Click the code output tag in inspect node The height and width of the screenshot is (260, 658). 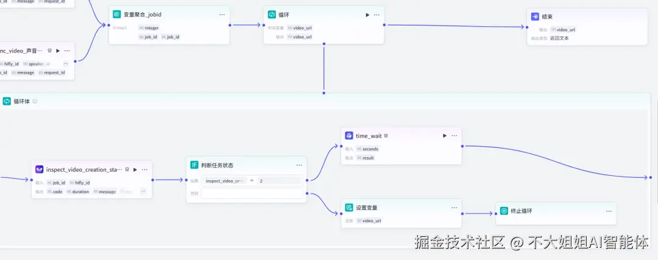pos(55,191)
